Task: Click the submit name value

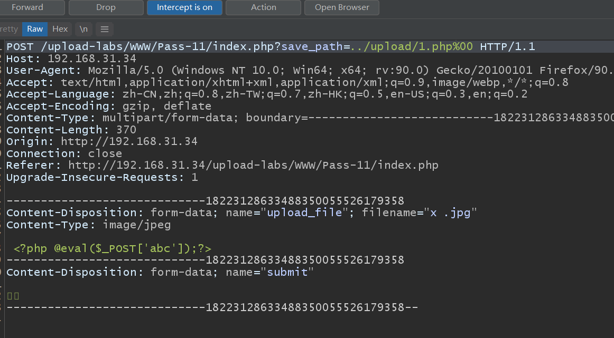Action: [287, 272]
